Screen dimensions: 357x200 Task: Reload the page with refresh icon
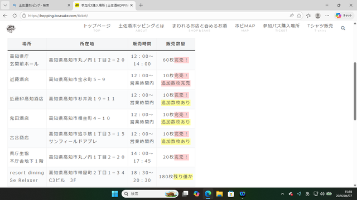pos(15,16)
